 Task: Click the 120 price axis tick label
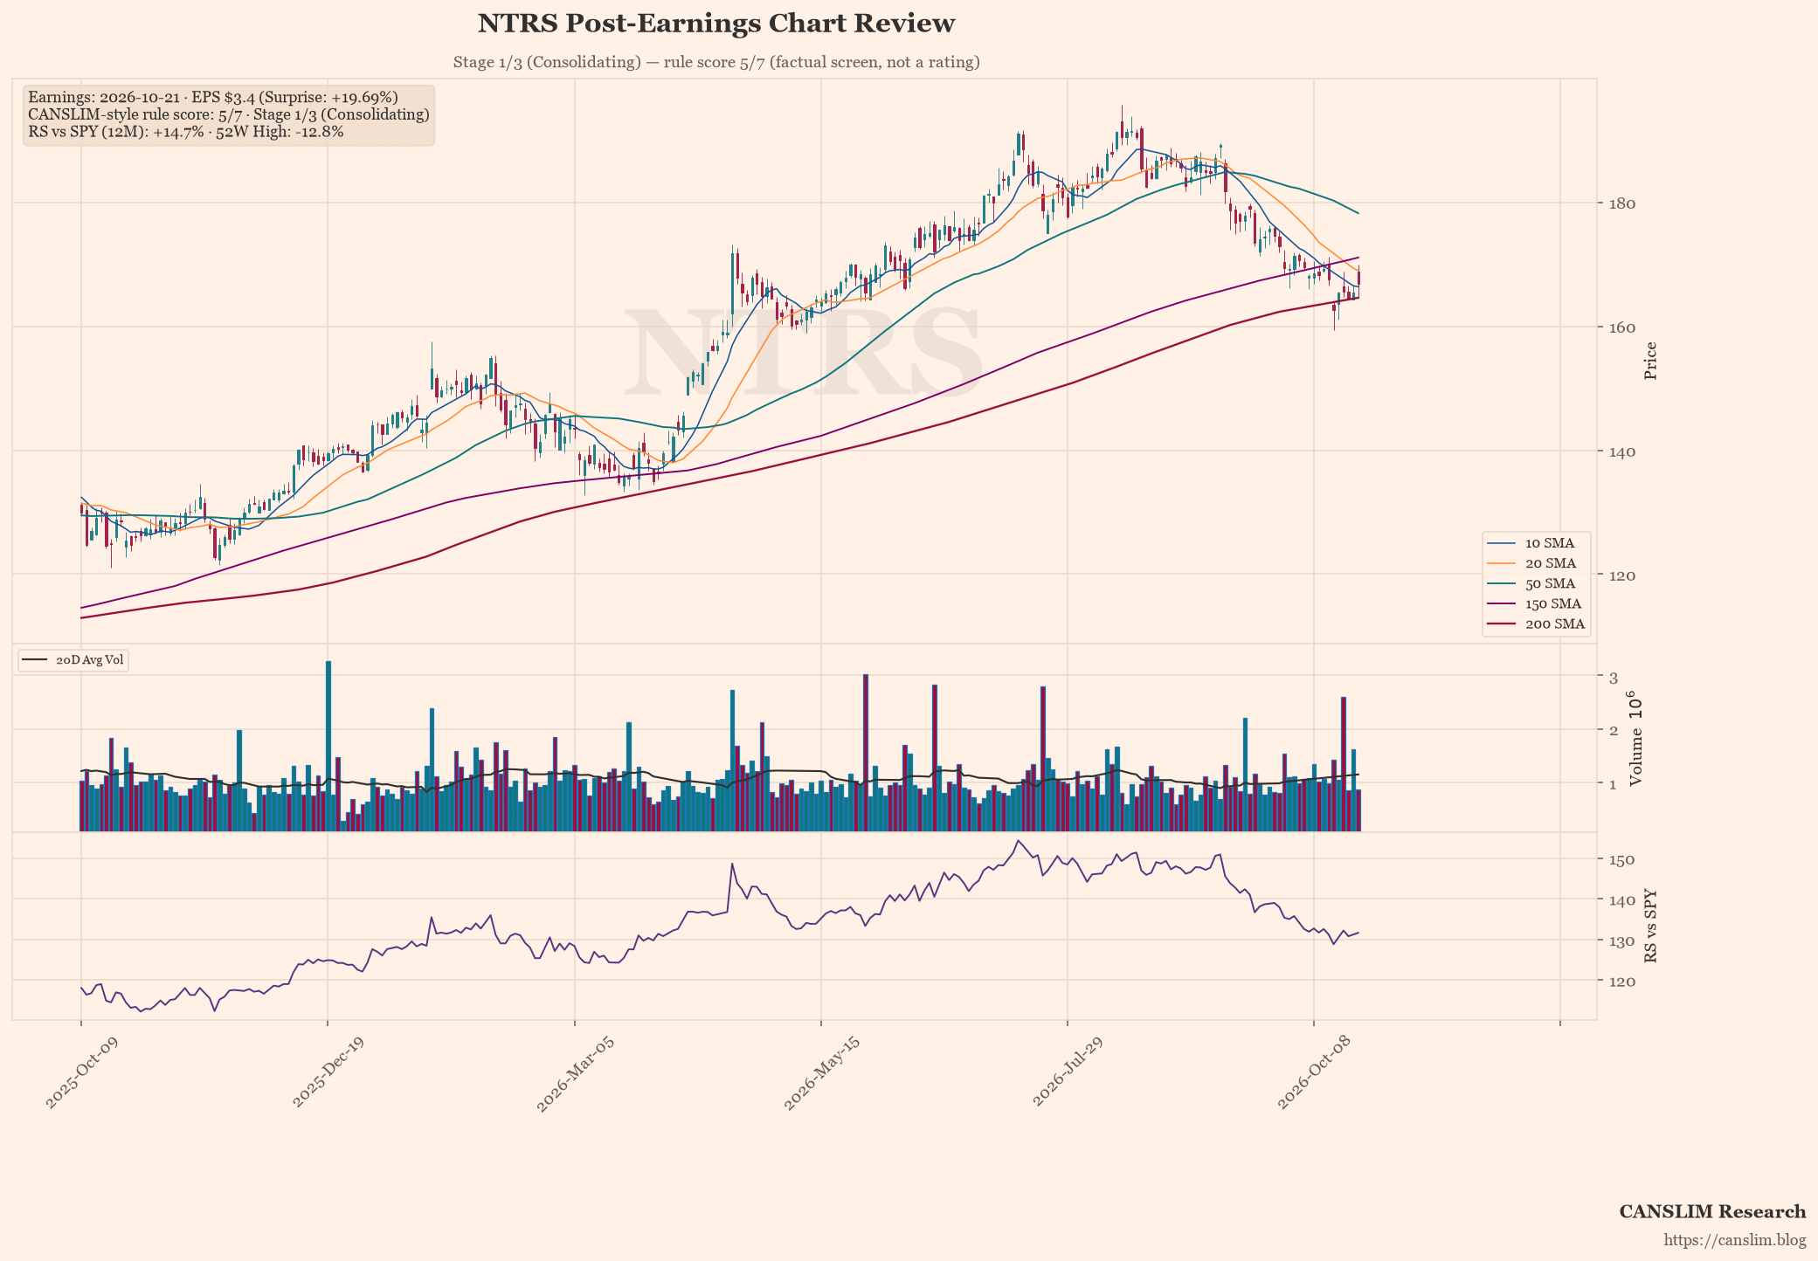click(1623, 575)
